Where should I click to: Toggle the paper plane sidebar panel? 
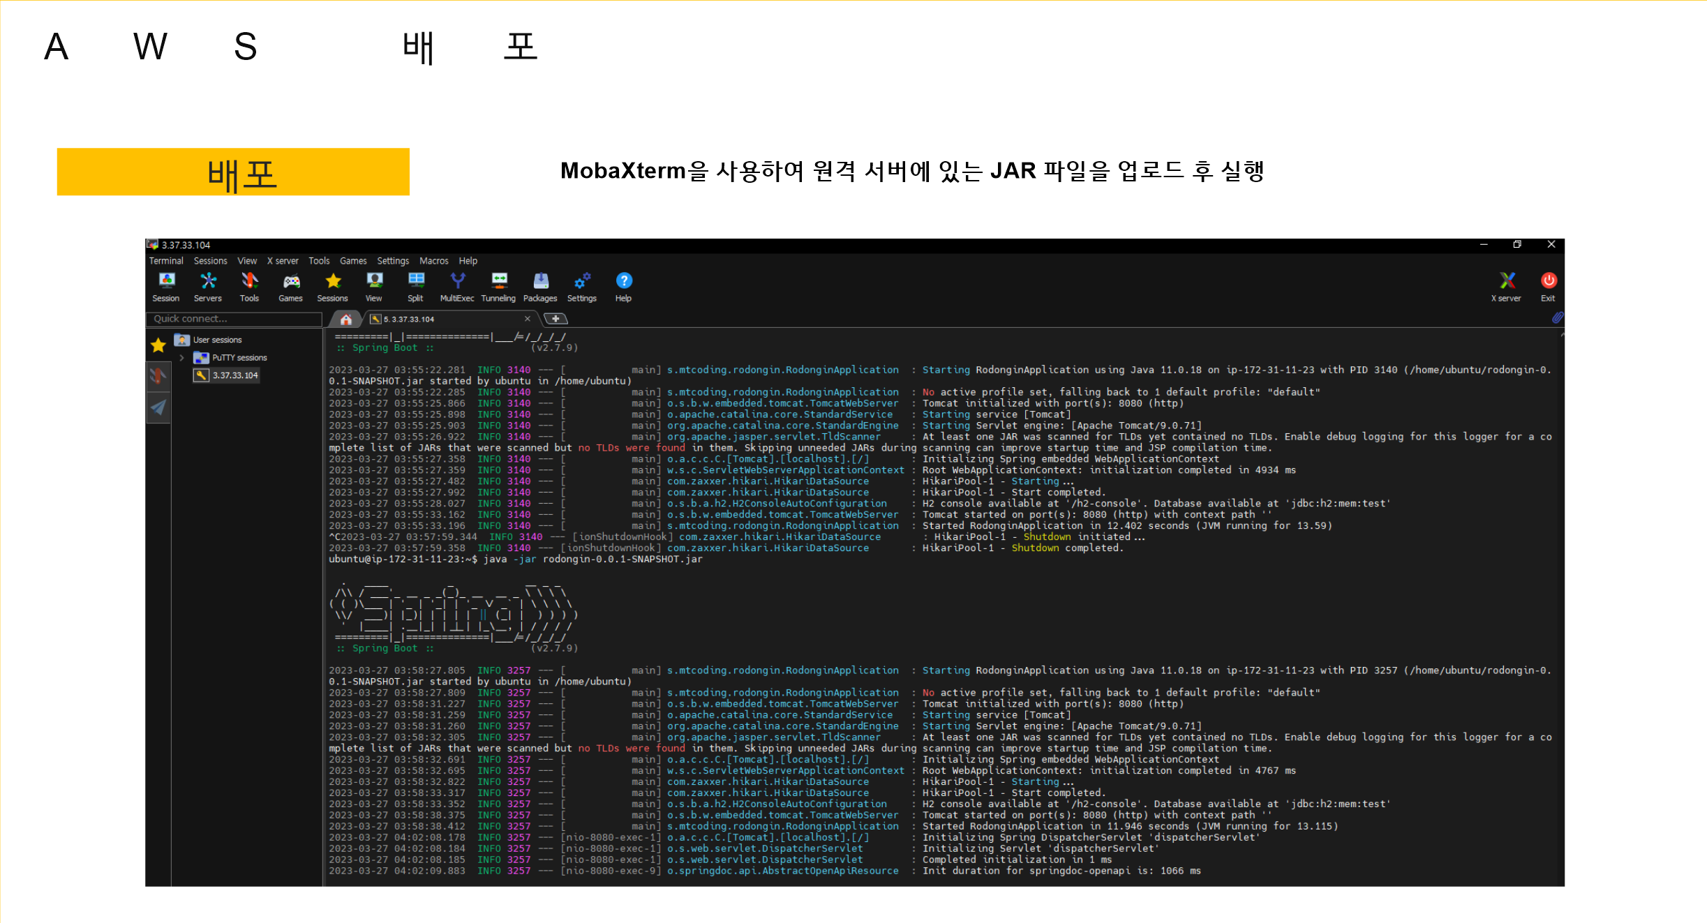pos(158,407)
